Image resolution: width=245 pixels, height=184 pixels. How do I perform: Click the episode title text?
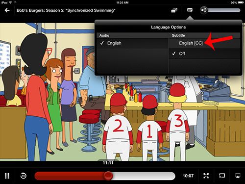tap(66, 10)
